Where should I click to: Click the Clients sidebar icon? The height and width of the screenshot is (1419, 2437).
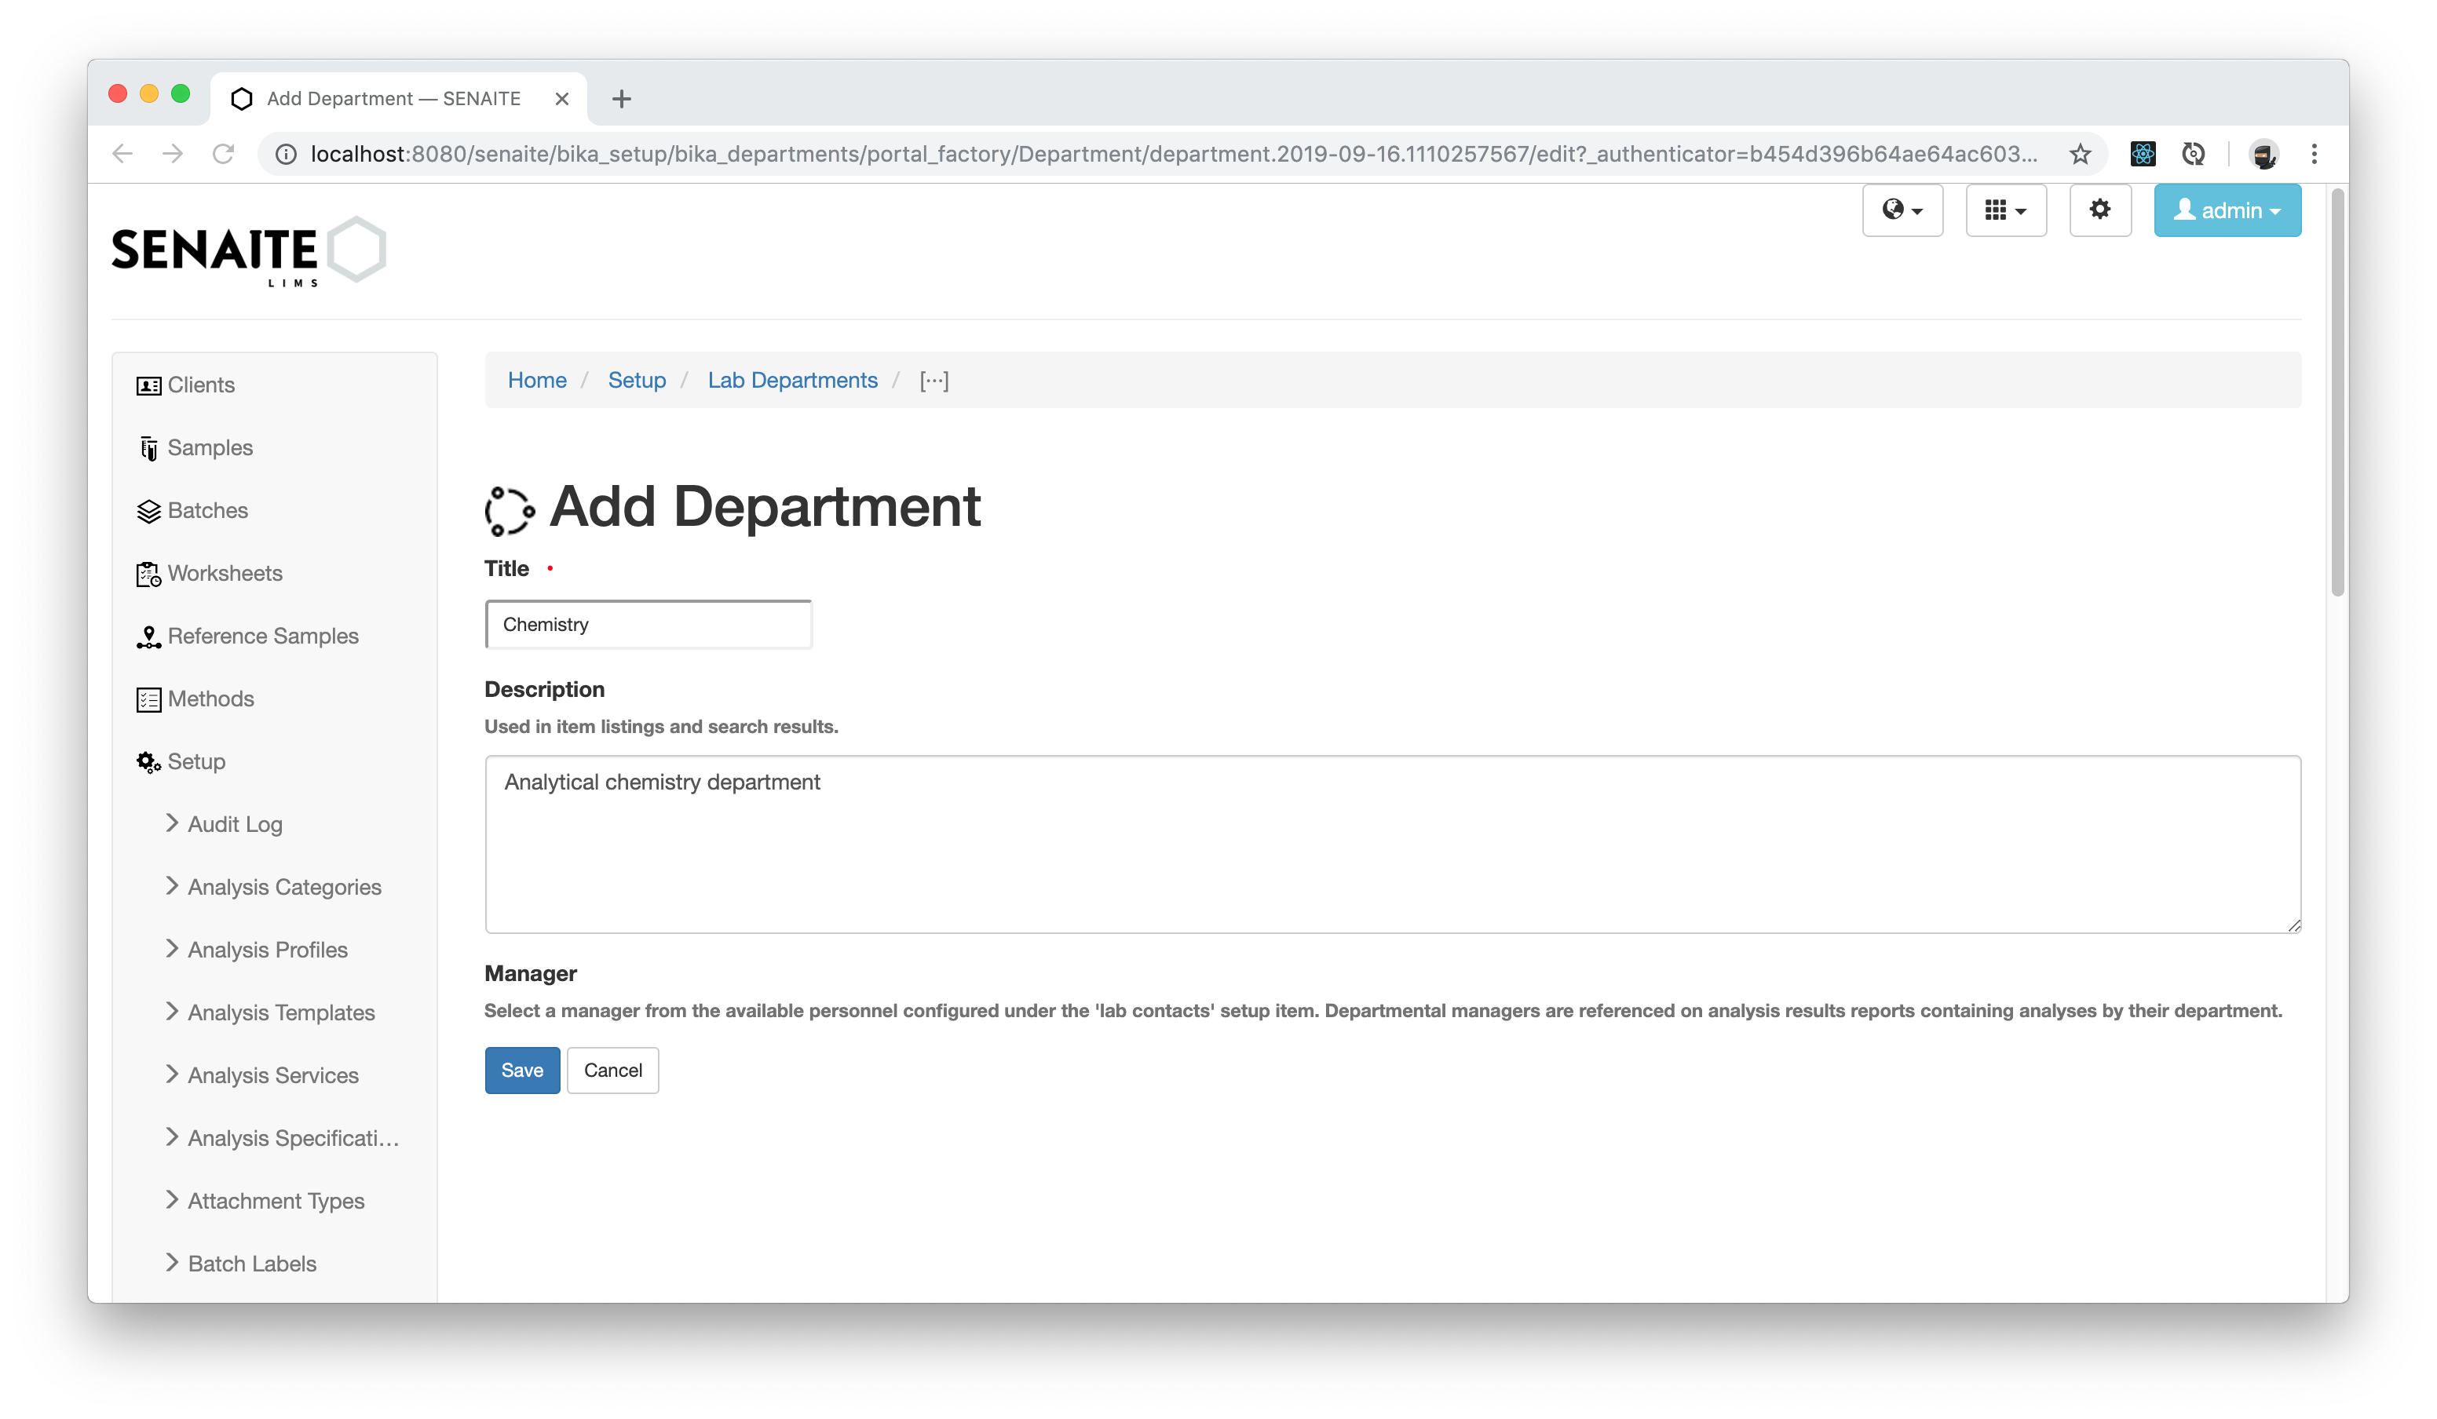147,385
